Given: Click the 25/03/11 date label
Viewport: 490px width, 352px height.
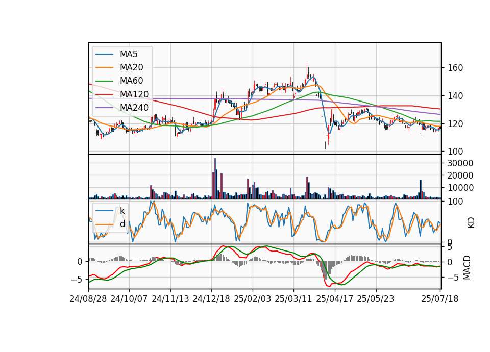Looking at the screenshot, I should tap(293, 299).
